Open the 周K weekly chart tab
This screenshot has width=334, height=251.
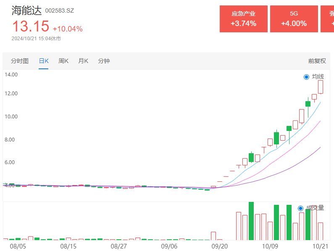coord(63,61)
